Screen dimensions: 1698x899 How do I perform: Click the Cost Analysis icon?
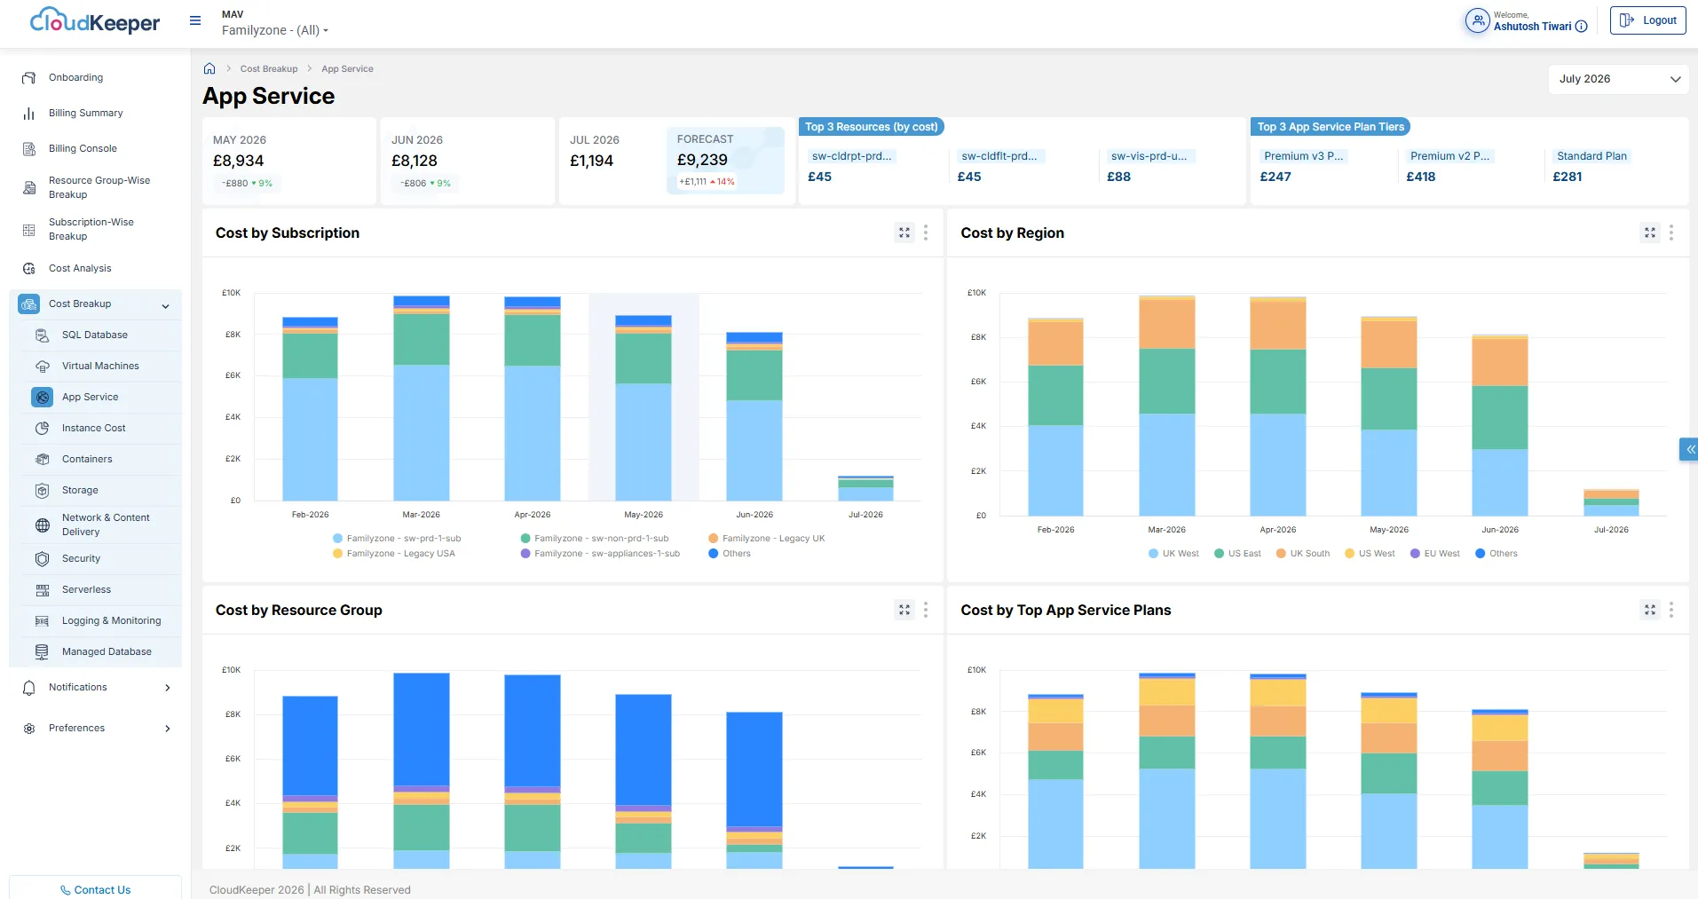pyautogui.click(x=29, y=268)
